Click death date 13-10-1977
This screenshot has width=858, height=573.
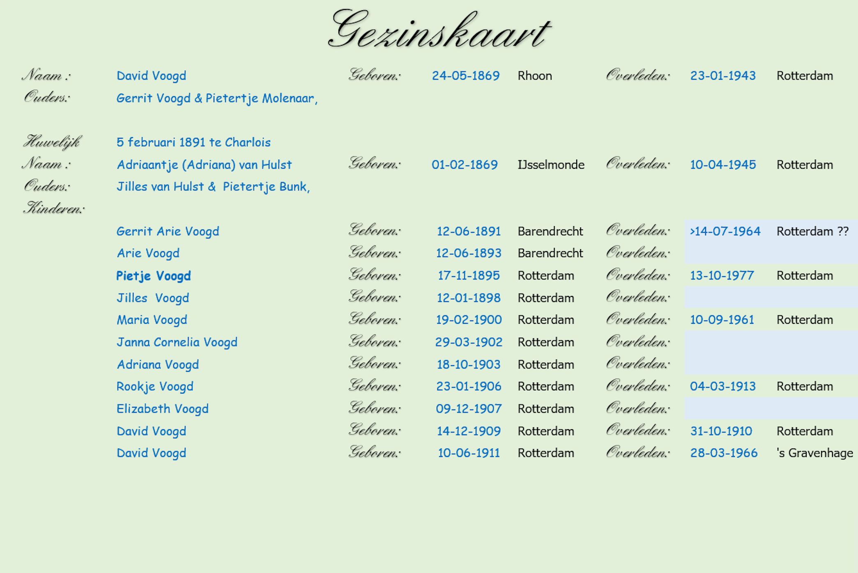coord(722,275)
